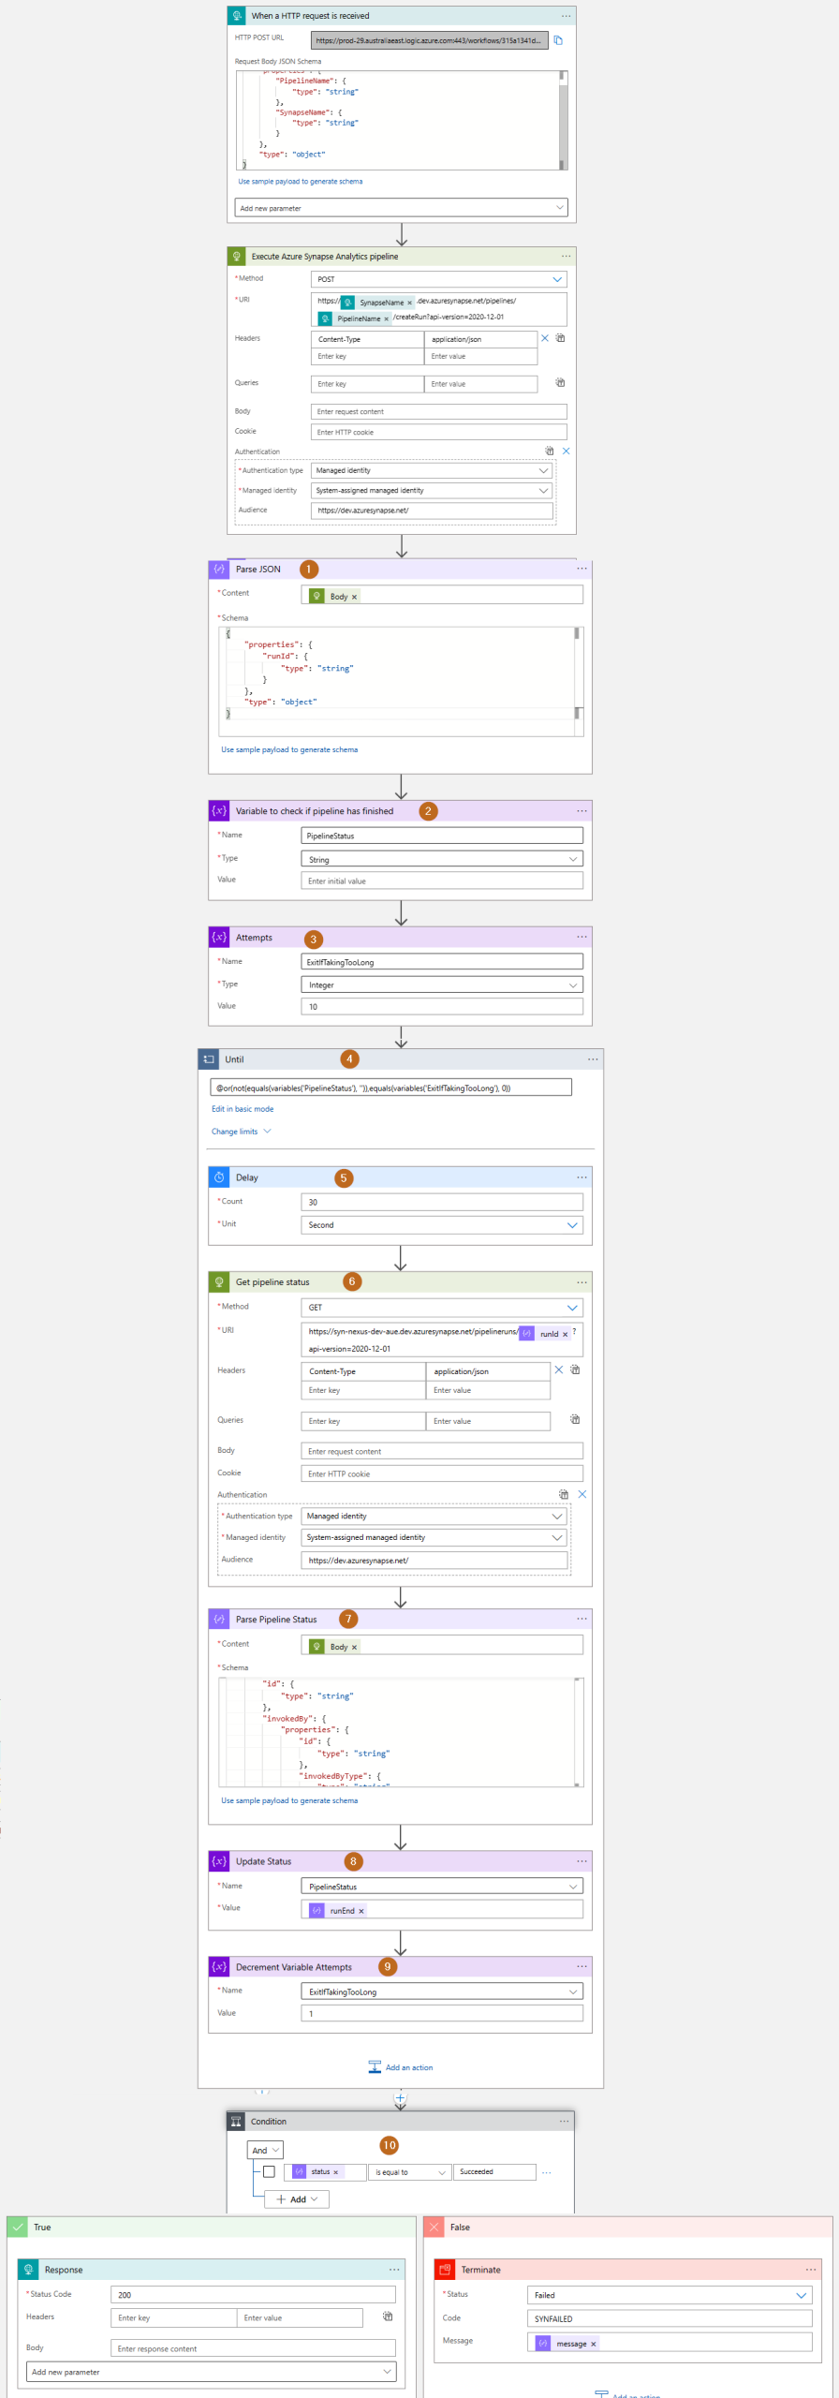Insert step after the Until loop
839x2398 pixels.
tap(400, 2097)
